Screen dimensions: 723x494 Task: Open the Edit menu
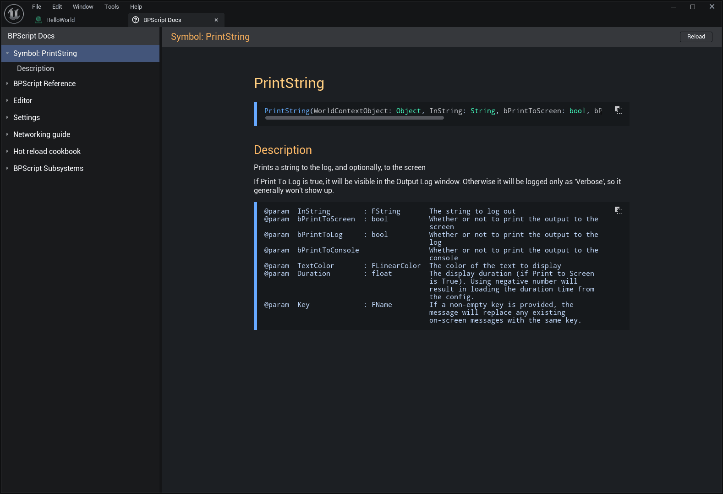57,6
